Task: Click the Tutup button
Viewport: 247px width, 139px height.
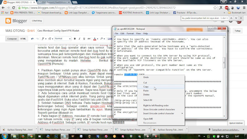Action: point(237,31)
